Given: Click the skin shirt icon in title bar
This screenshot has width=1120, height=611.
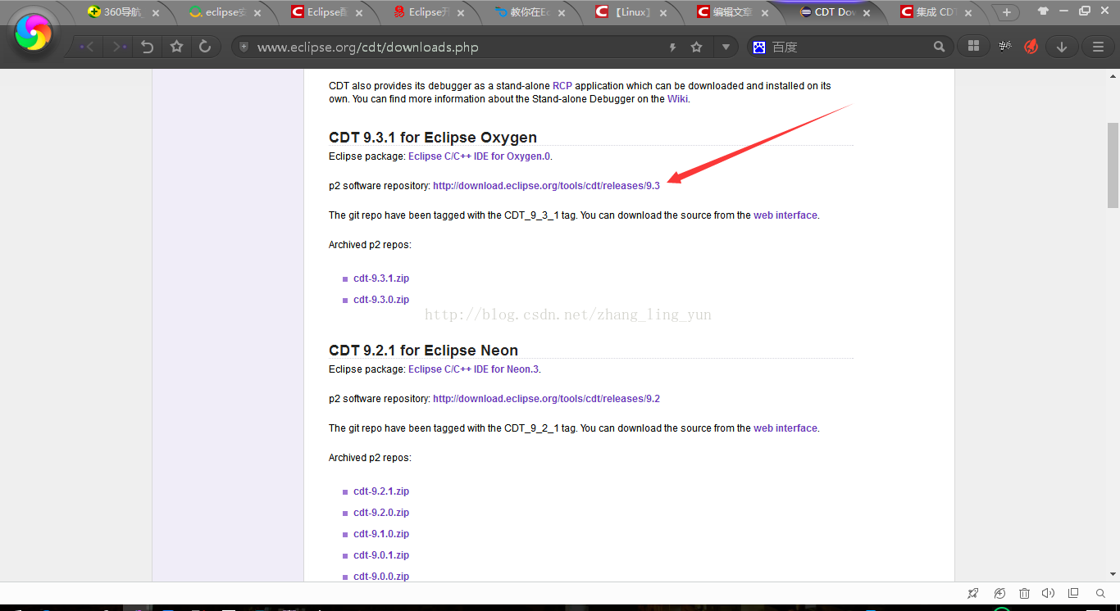Looking at the screenshot, I should point(1043,11).
